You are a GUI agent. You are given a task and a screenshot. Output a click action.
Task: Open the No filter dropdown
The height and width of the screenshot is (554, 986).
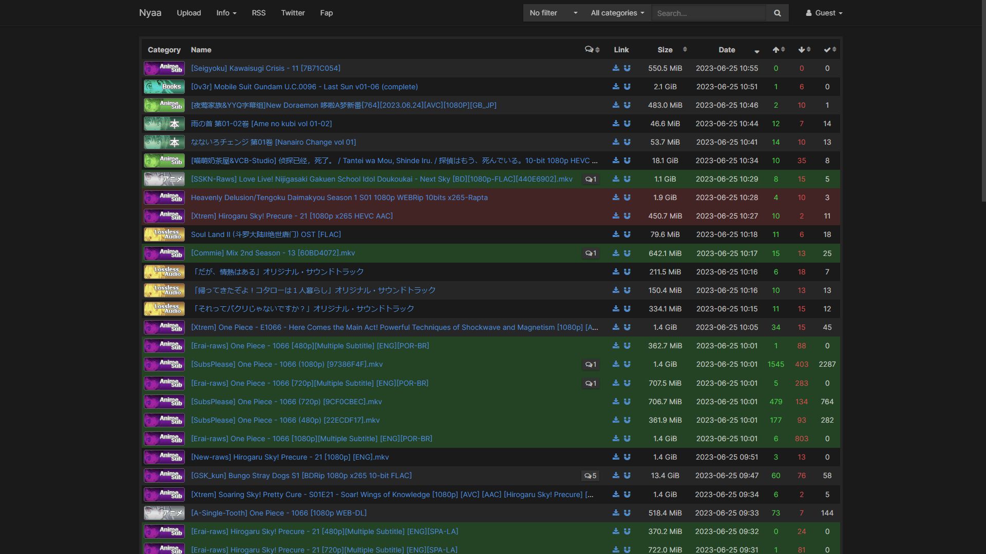click(553, 13)
